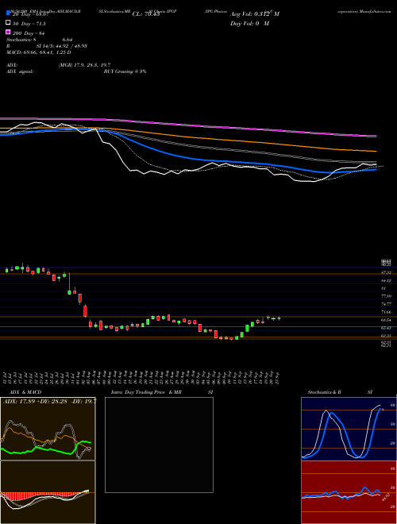Open the MACD histogram chart panel

pos(48,492)
